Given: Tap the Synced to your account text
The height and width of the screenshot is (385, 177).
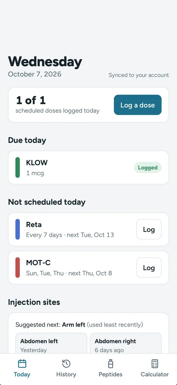Looking at the screenshot, I should [x=139, y=75].
